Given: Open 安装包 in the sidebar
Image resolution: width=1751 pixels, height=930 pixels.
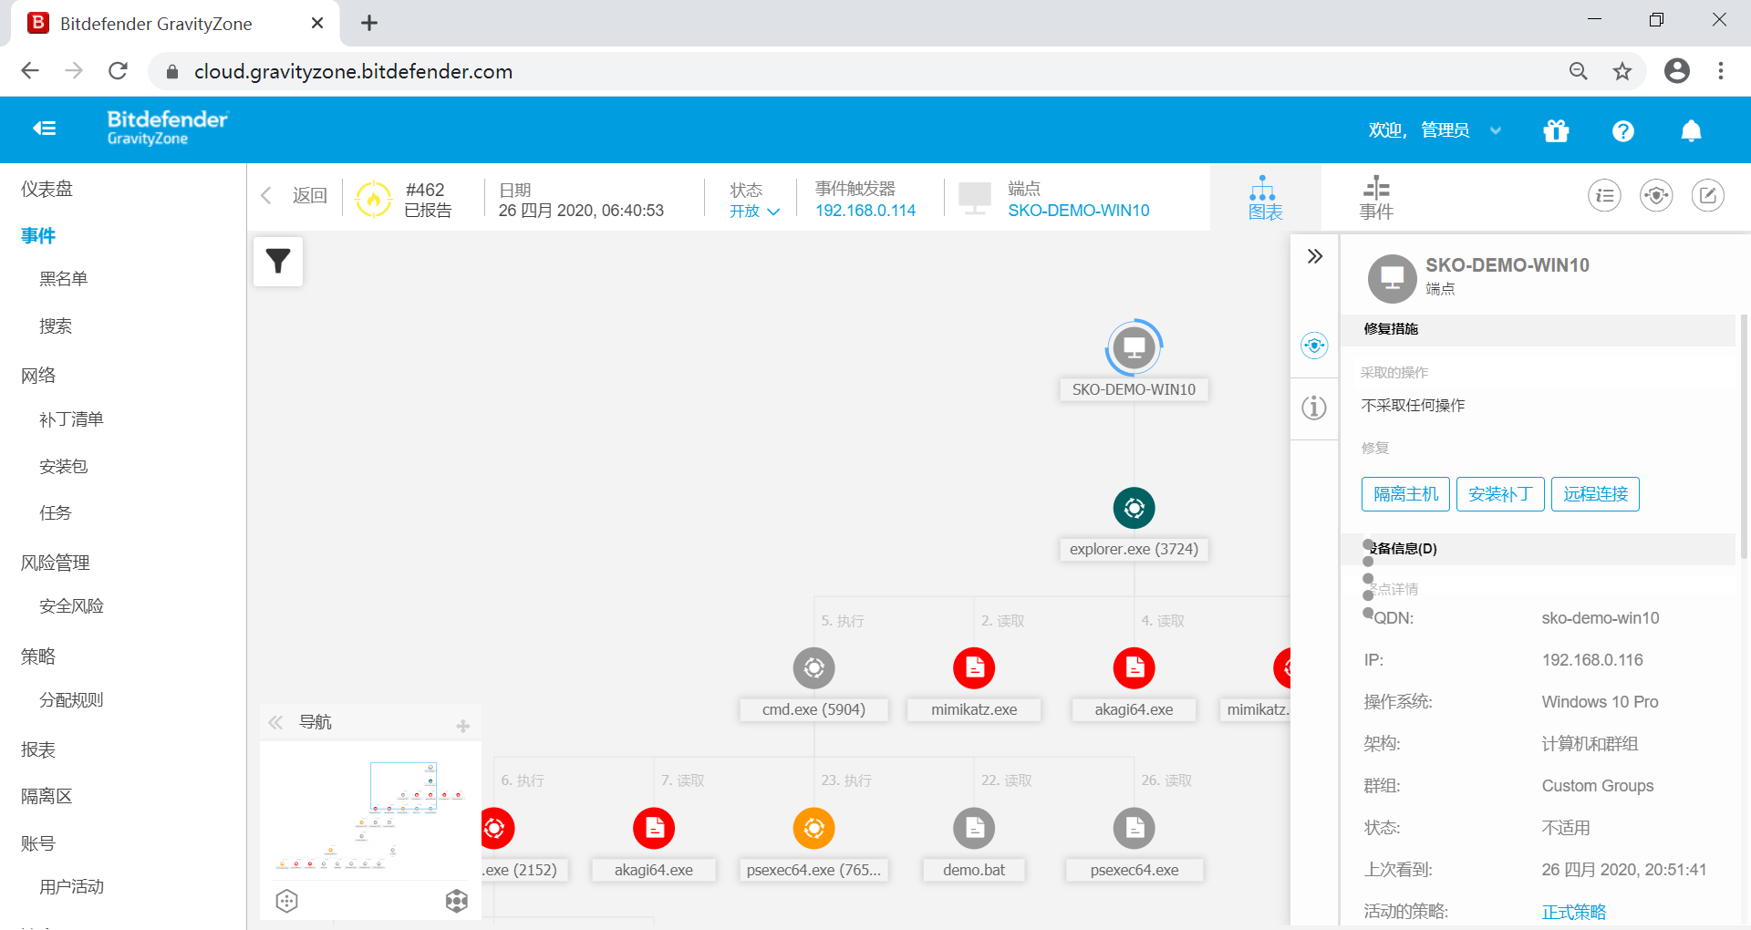Looking at the screenshot, I should (x=64, y=466).
